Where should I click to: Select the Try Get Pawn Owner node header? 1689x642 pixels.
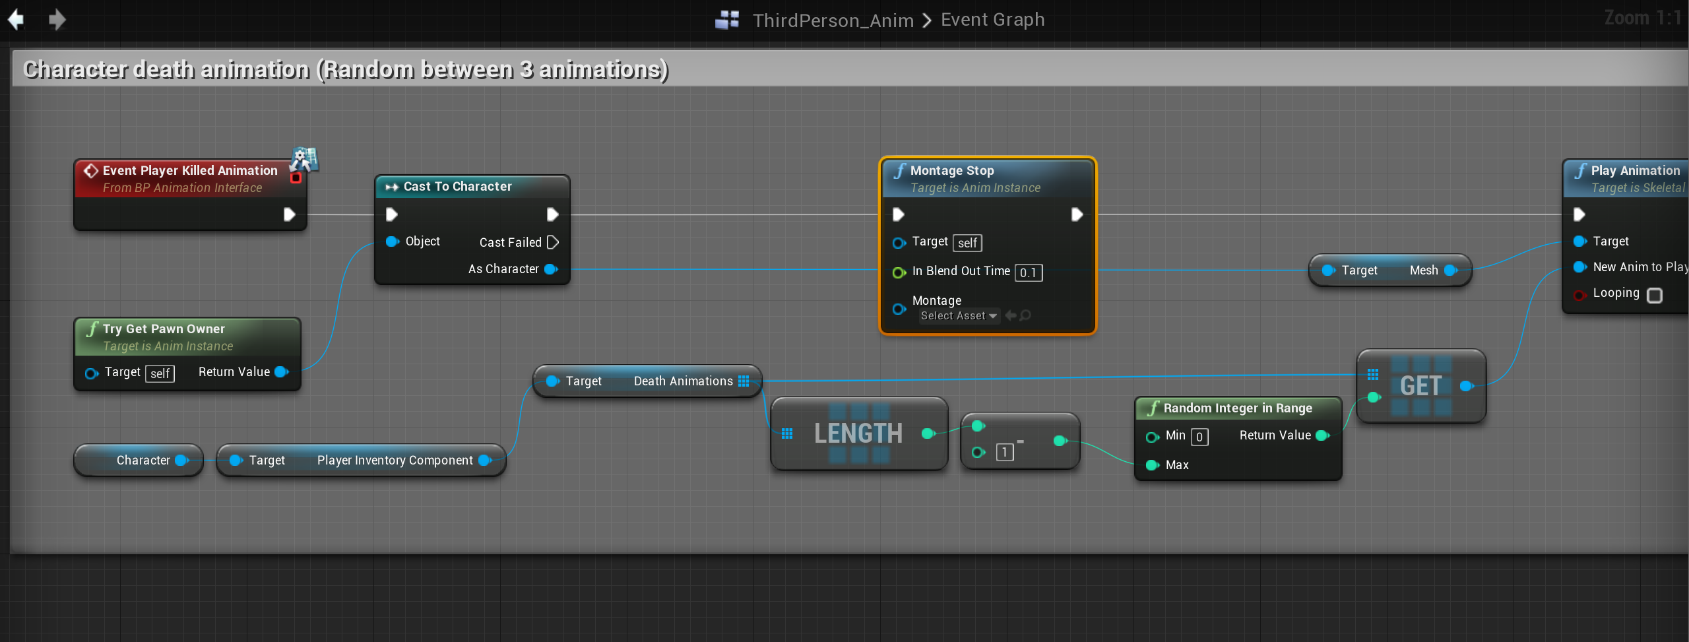[x=164, y=329]
